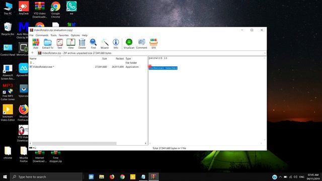
Task: Click the Delete toolbar icon
Action: (x=82, y=44)
